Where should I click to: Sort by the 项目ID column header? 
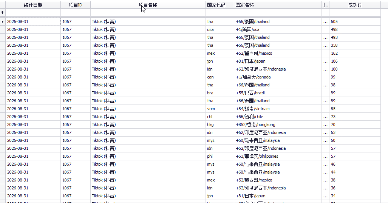76,5
